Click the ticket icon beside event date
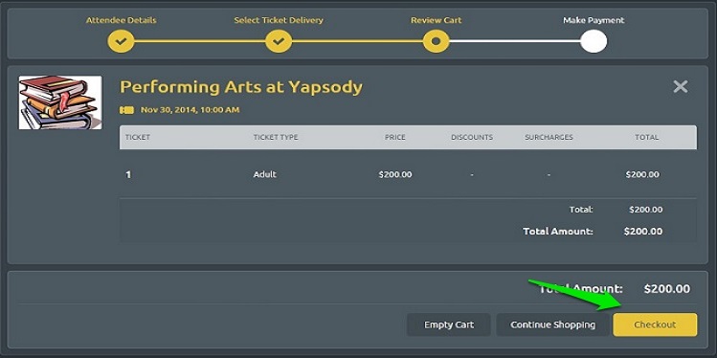 [x=126, y=110]
